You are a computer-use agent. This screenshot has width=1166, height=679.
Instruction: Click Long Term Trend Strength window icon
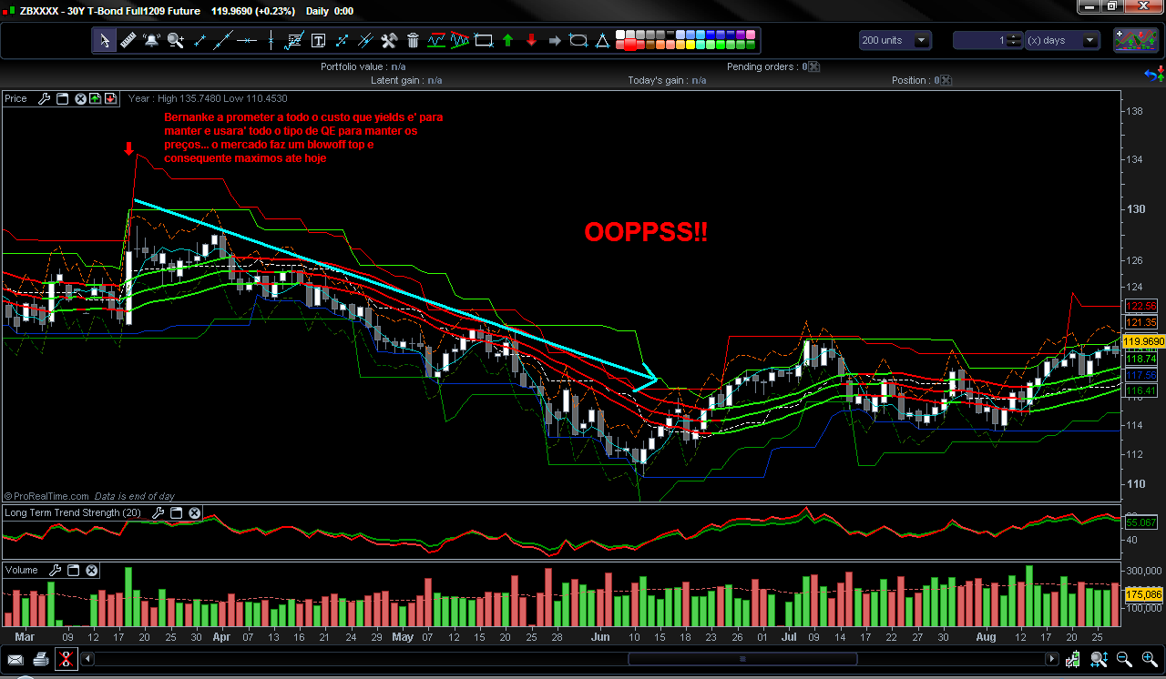pos(177,513)
